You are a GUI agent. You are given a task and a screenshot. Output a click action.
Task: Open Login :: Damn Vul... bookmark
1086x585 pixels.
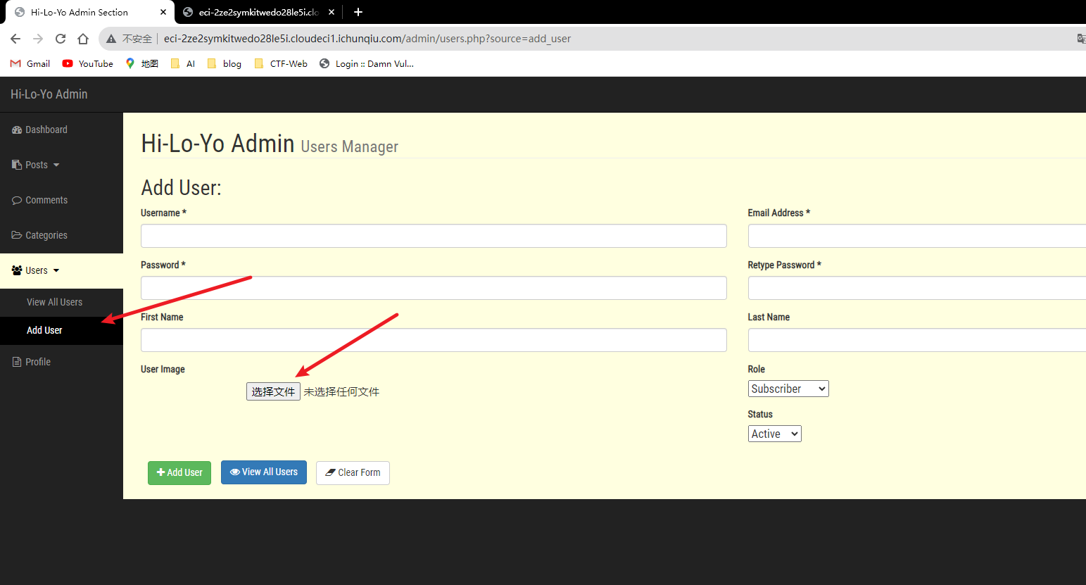(367, 63)
